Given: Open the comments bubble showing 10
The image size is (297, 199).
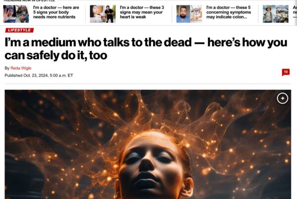Looking at the screenshot, I should coord(286,72).
